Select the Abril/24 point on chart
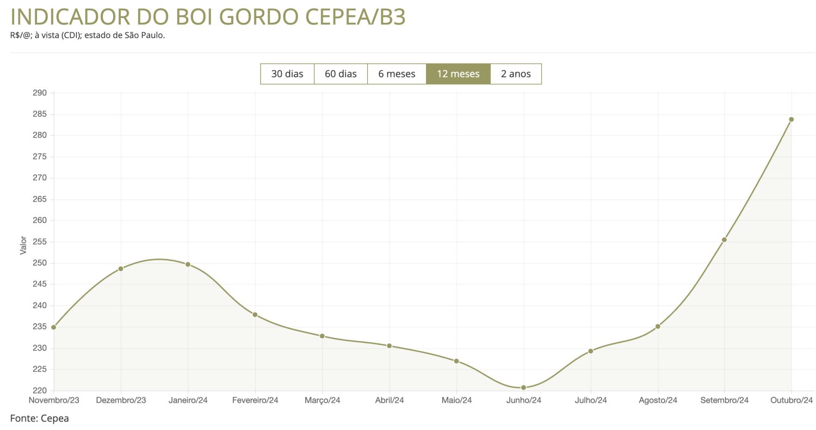Viewport: 816px width, 430px height. tap(390, 346)
